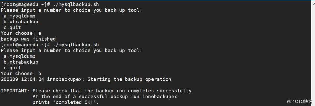Click the second c.quit option line

(12, 68)
